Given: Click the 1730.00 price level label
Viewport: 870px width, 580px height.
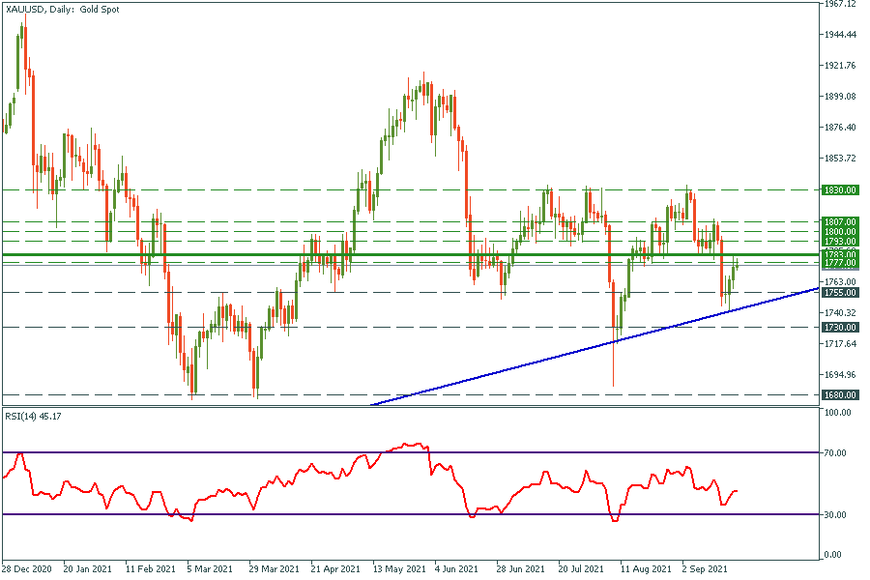Looking at the screenshot, I should coord(839,328).
